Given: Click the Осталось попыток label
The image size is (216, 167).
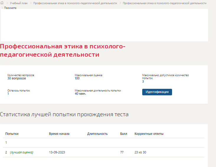Looking at the screenshot, I should [x=19, y=91].
